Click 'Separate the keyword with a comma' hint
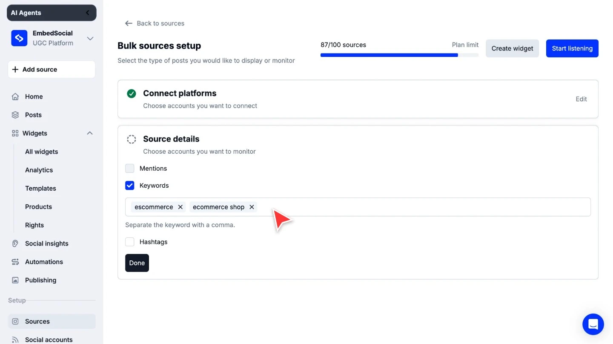 coord(180,225)
